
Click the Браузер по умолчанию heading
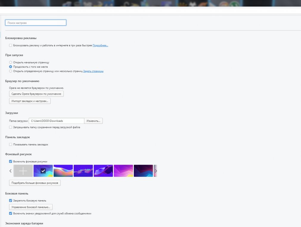(22, 81)
